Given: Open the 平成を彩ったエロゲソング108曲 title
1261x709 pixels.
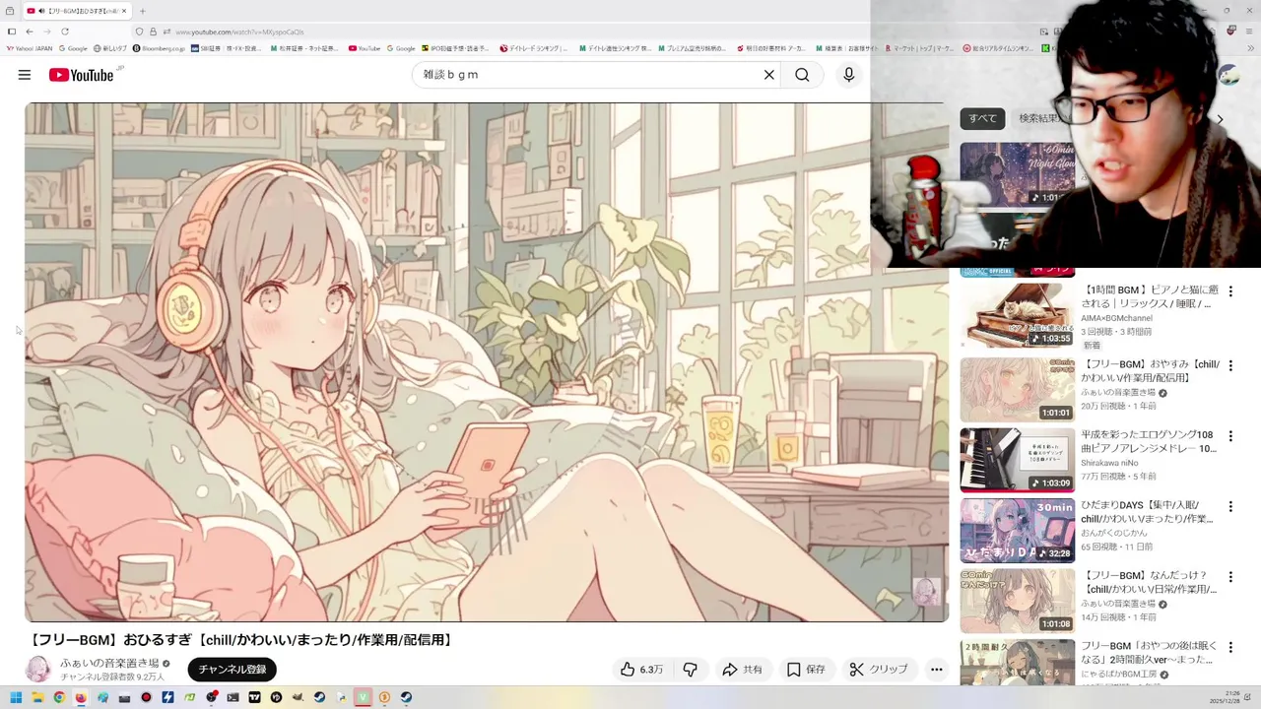Looking at the screenshot, I should 1149,441.
